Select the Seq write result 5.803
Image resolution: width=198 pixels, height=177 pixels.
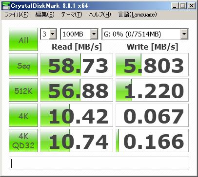(x=152, y=65)
